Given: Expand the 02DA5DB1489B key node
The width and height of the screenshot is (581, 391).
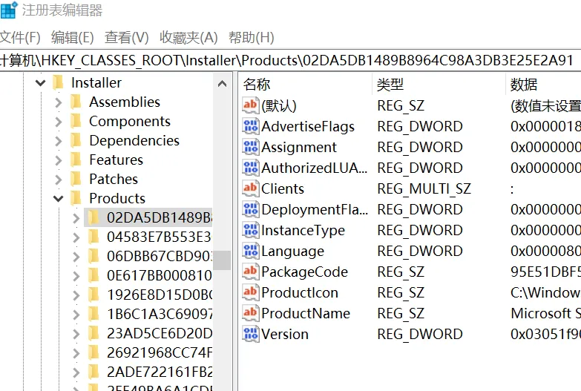Looking at the screenshot, I should (x=76, y=218).
